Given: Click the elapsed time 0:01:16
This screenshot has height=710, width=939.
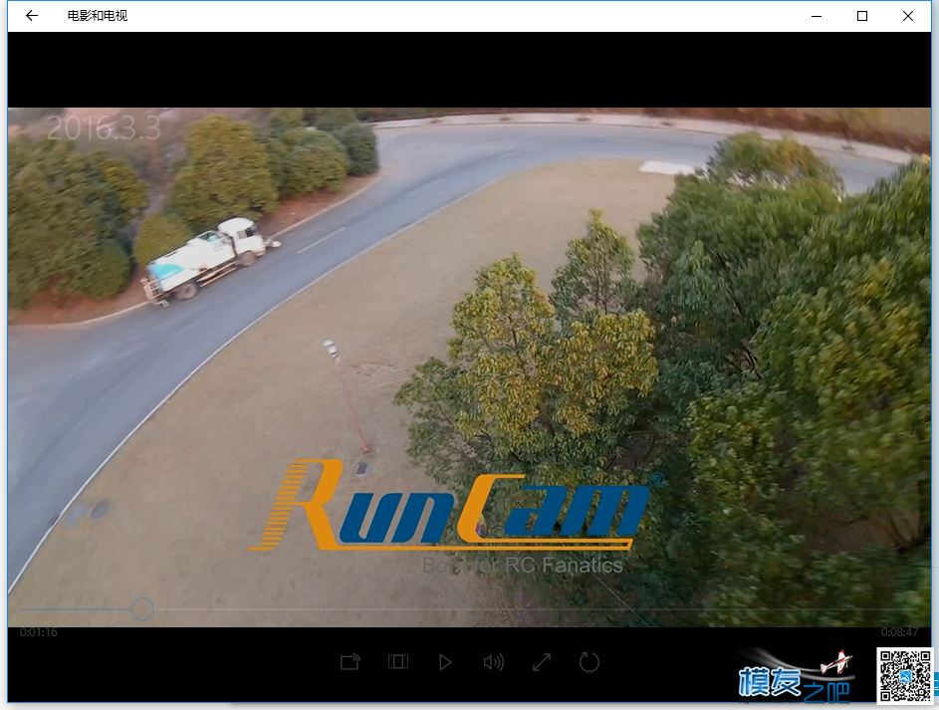Looking at the screenshot, I should coord(38,632).
